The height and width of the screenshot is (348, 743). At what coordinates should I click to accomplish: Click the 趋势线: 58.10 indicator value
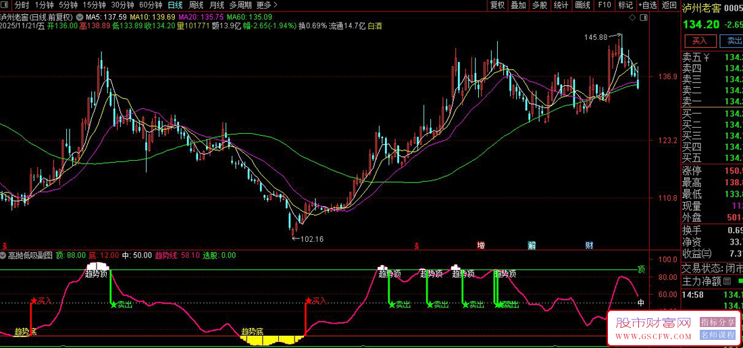coord(177,255)
